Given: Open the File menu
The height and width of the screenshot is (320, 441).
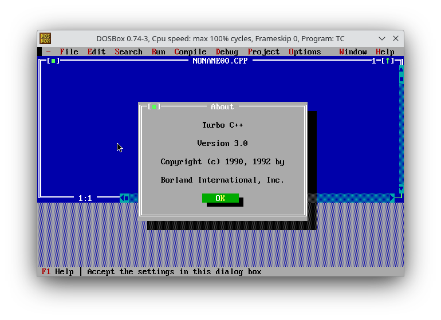Looking at the screenshot, I should coord(69,52).
